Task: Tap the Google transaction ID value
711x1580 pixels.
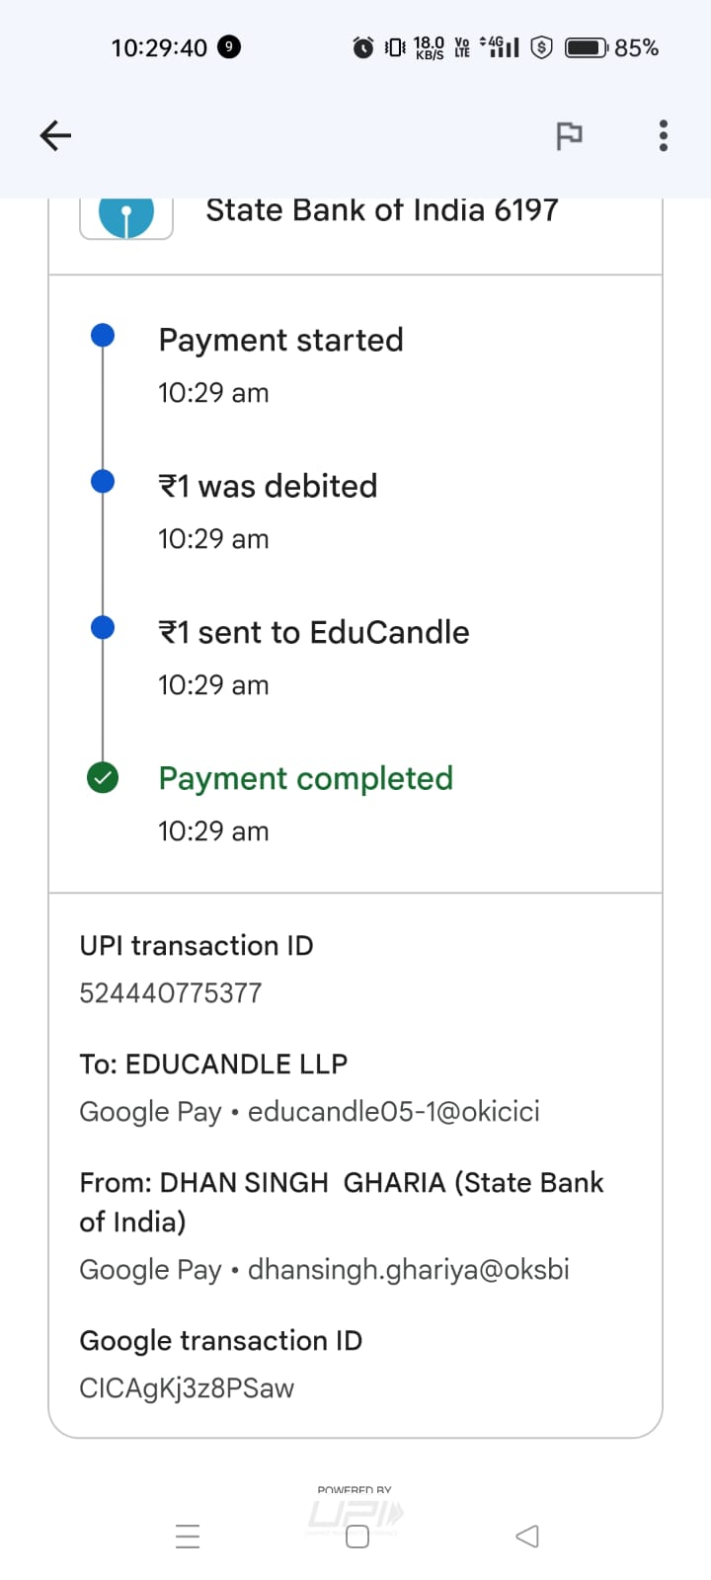Action: pos(187,1387)
